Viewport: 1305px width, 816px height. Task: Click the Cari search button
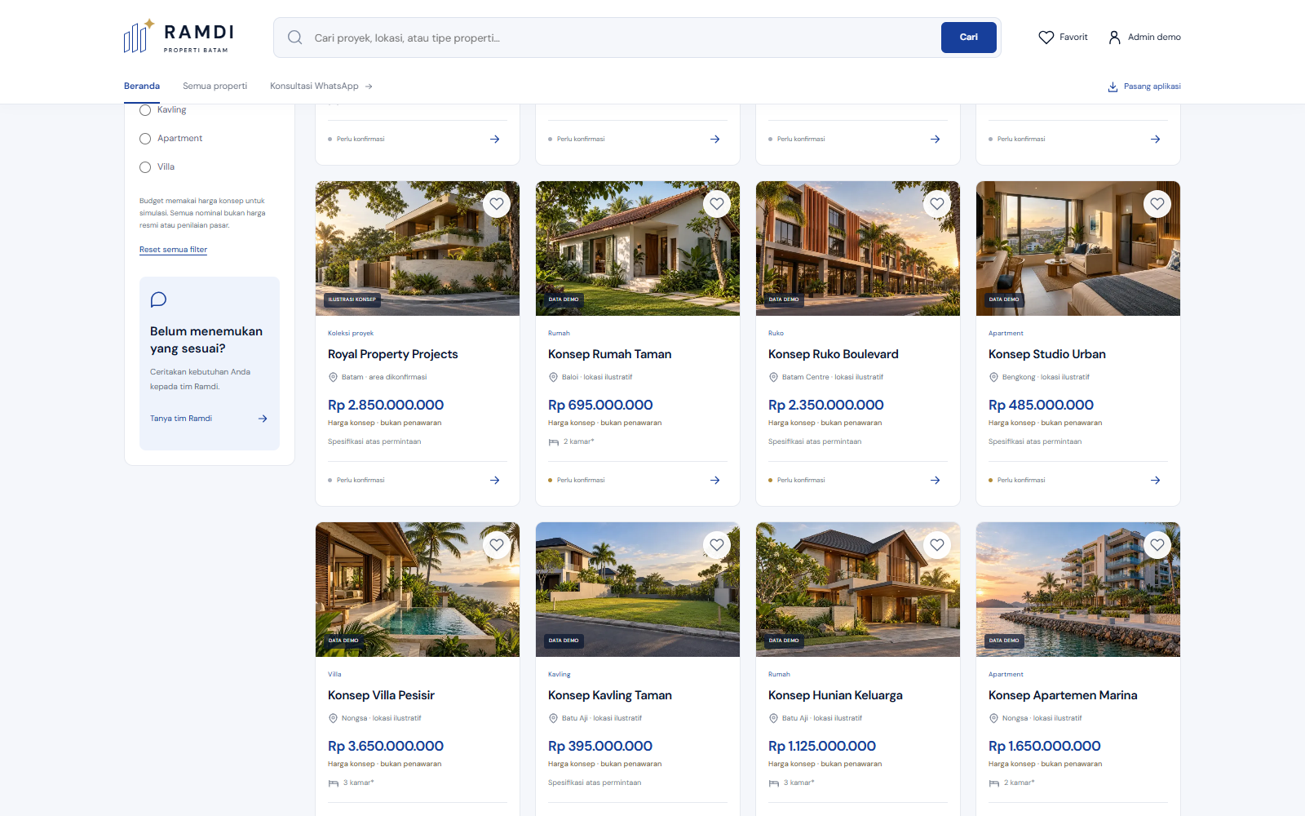(x=968, y=38)
